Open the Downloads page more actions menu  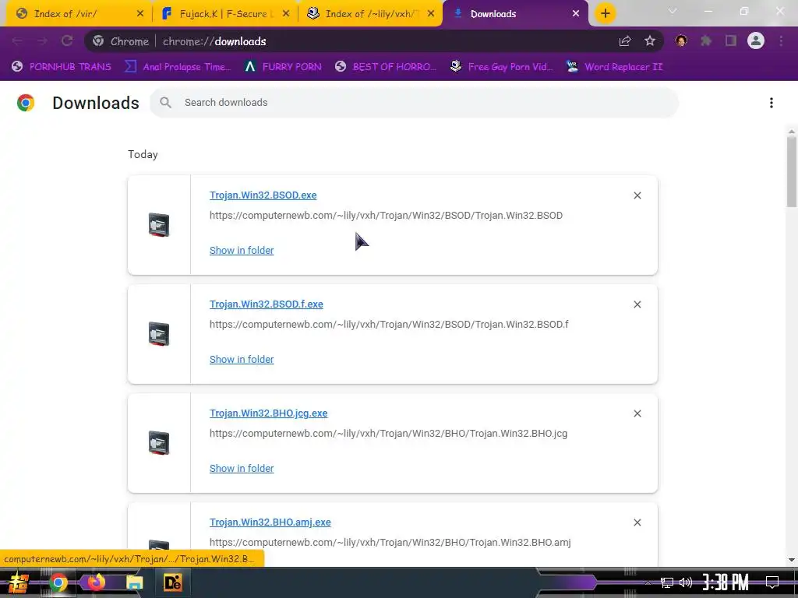(772, 103)
